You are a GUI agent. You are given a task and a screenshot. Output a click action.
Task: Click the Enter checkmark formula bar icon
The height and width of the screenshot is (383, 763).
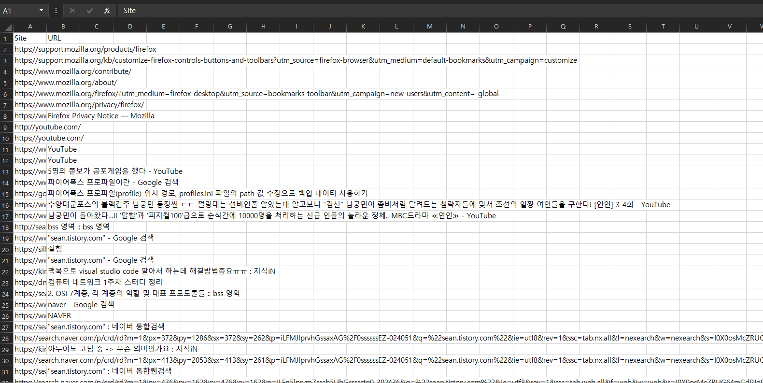pyautogui.click(x=90, y=11)
